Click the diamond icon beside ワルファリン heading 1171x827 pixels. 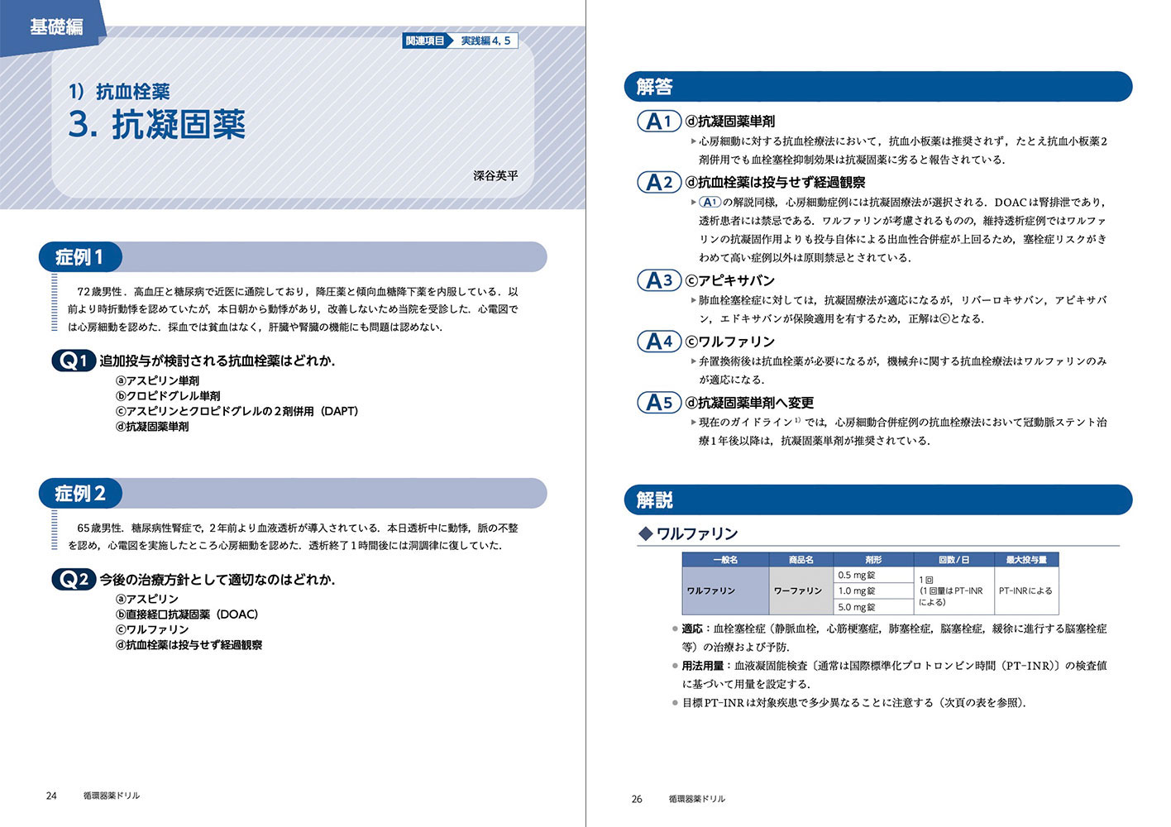[646, 534]
